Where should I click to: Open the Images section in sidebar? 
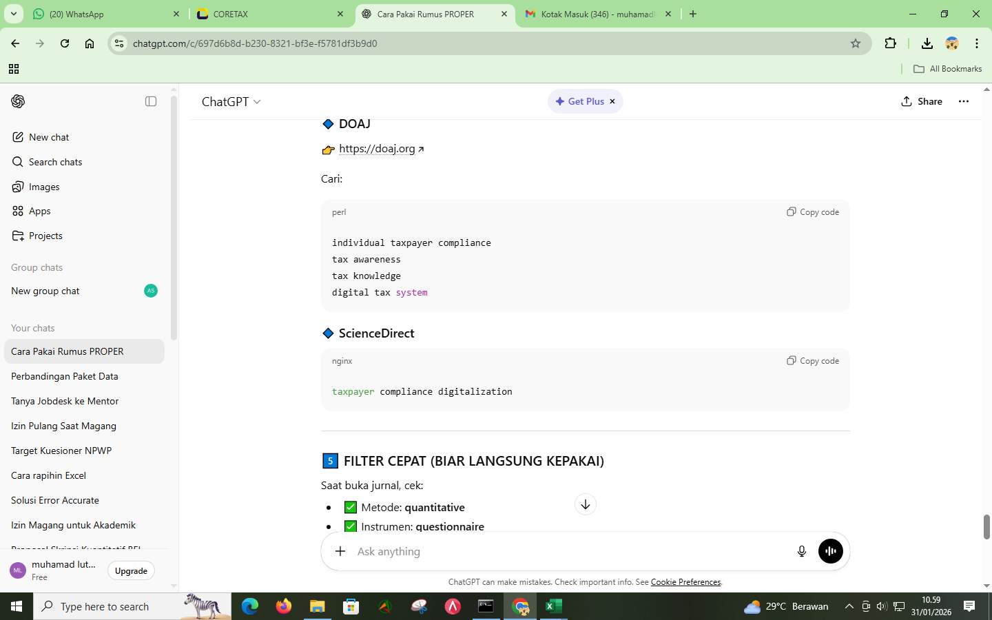coord(43,187)
